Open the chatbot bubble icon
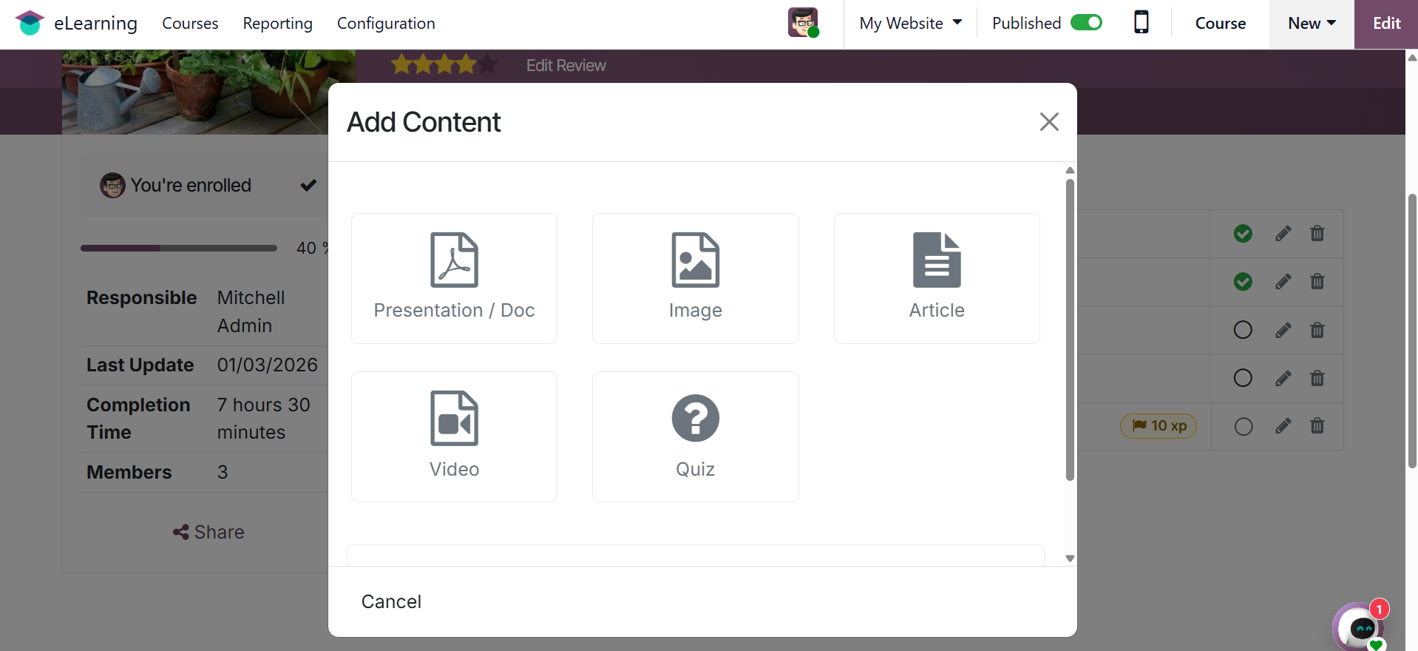Viewport: 1418px width, 651px height. 1360,627
